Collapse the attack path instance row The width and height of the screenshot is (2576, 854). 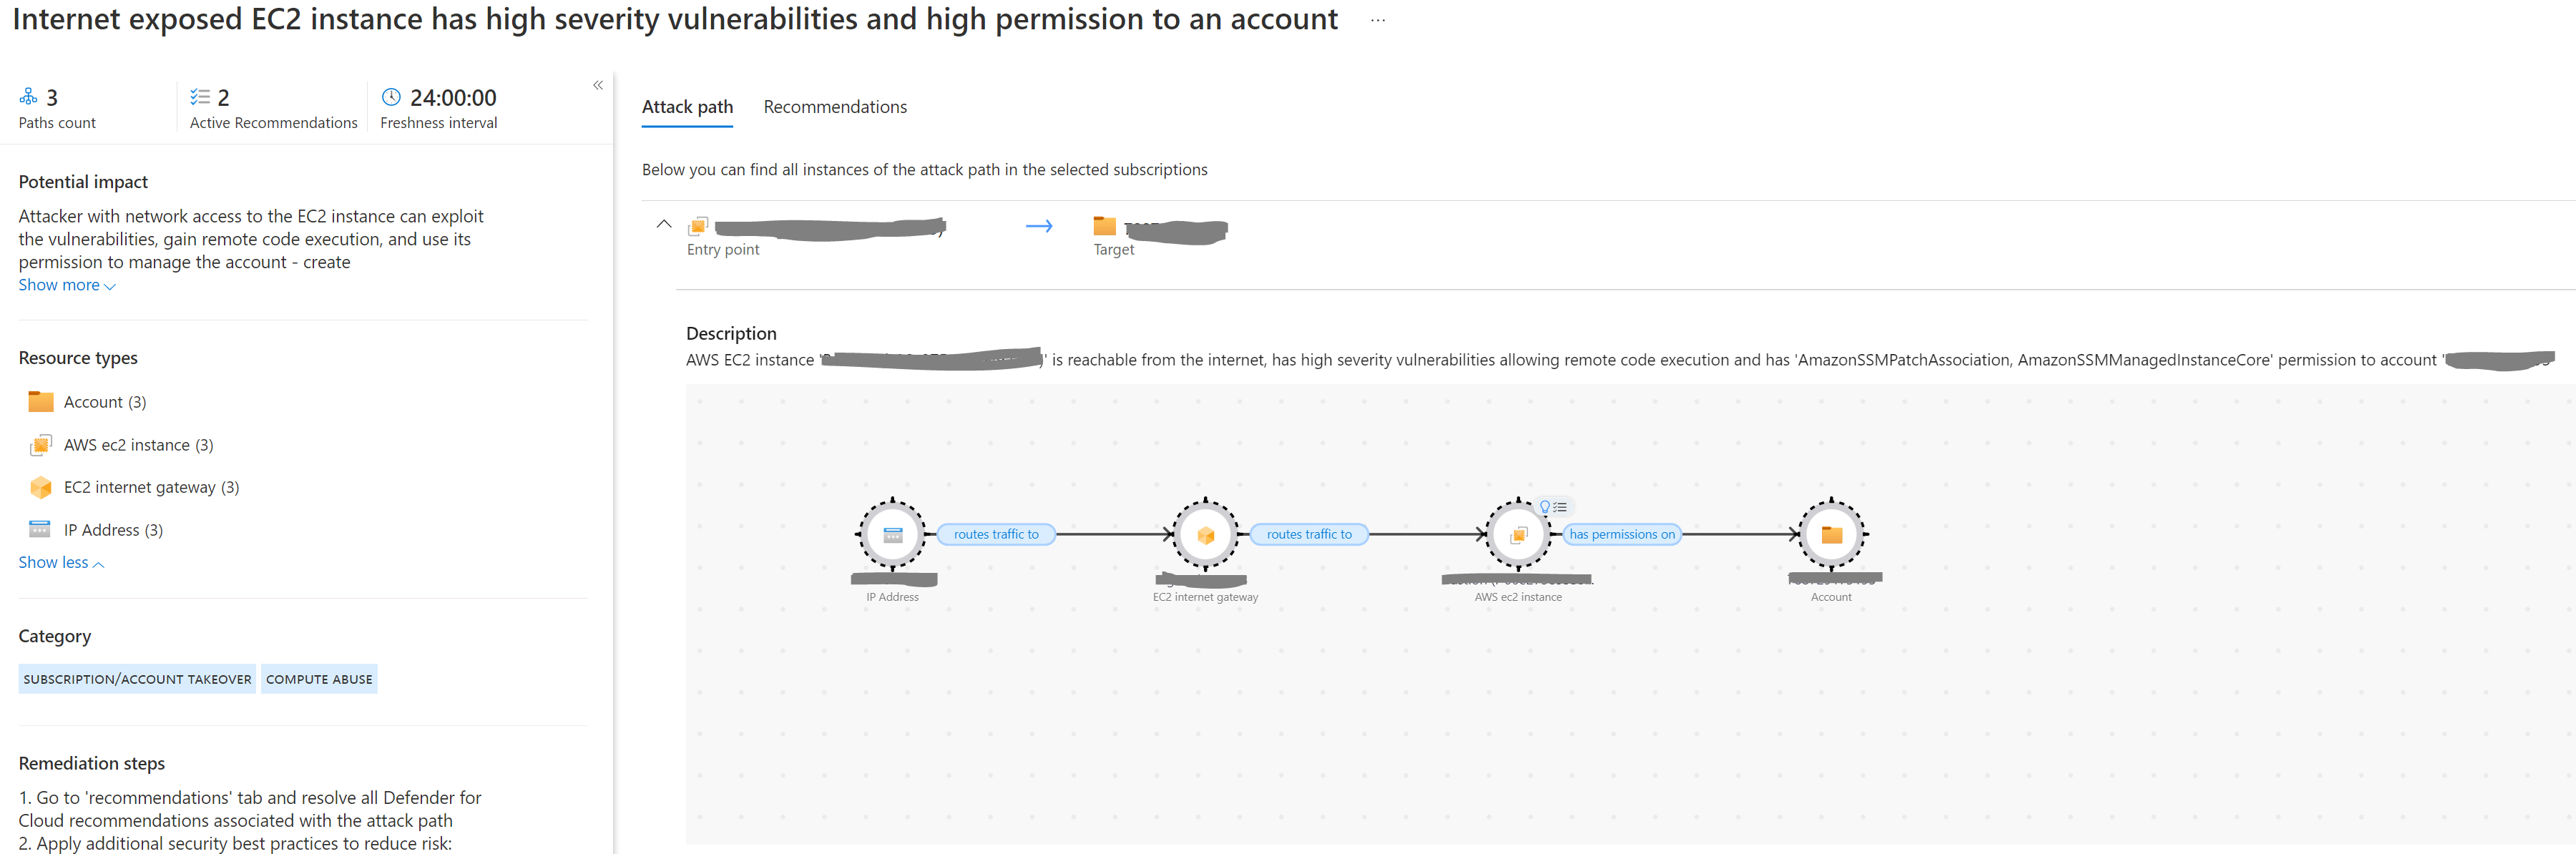(664, 224)
